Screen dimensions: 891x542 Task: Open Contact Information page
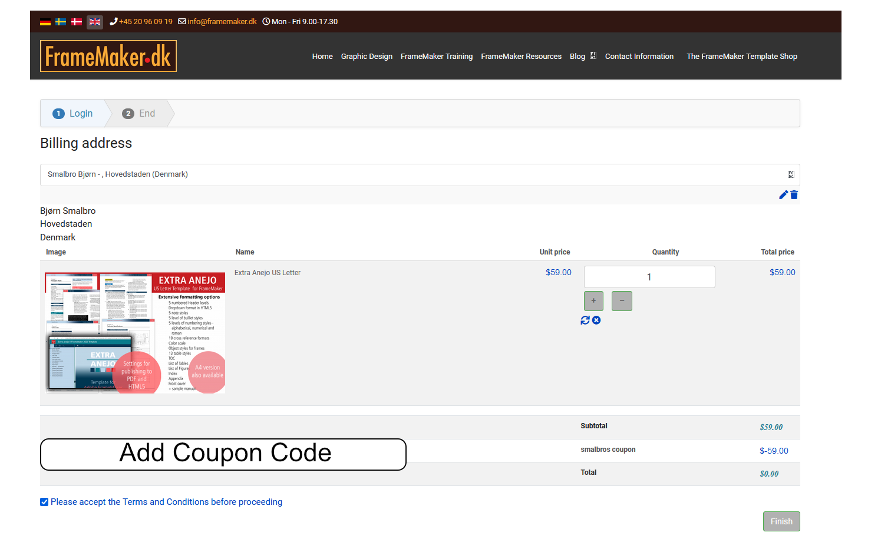(x=639, y=57)
